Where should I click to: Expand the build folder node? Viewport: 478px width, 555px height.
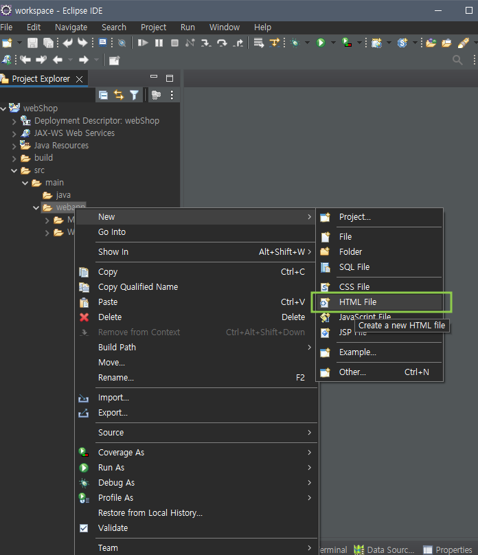tap(14, 159)
